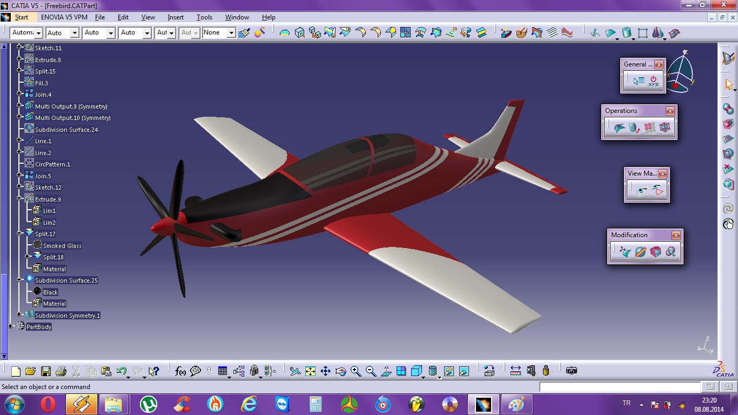Open the Window menu
This screenshot has height=415, width=738.
point(237,17)
